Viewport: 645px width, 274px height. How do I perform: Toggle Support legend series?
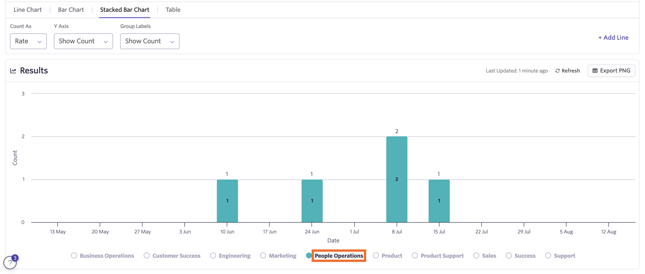560,256
